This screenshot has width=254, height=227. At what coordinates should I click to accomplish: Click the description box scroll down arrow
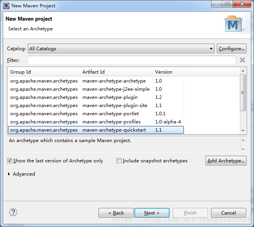tap(243, 150)
